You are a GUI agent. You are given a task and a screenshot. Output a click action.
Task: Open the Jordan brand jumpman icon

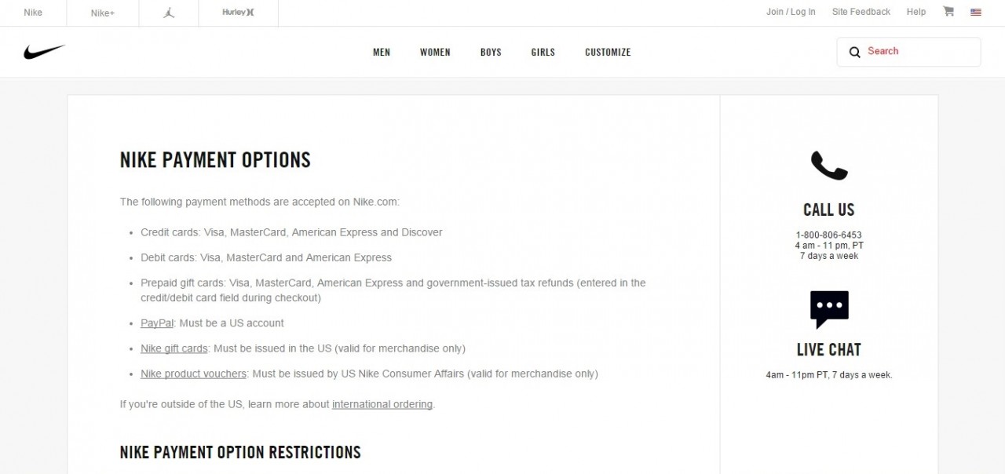point(169,13)
